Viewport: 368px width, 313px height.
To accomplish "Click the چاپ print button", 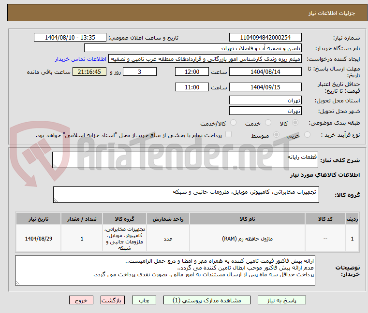I will click(x=144, y=300).
